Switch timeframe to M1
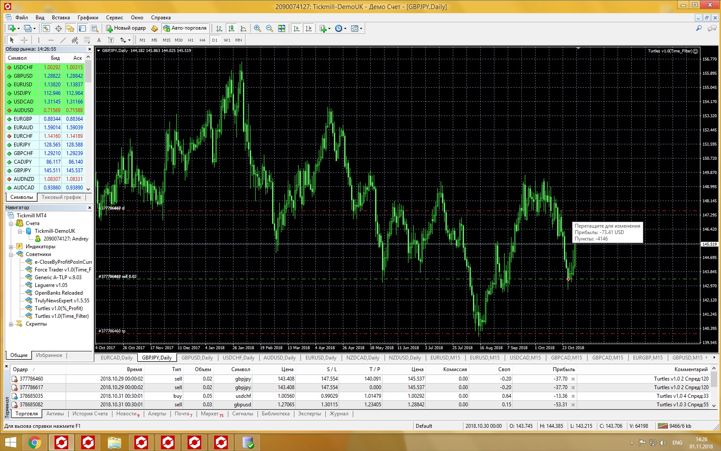The width and height of the screenshot is (721, 451). [x=142, y=40]
